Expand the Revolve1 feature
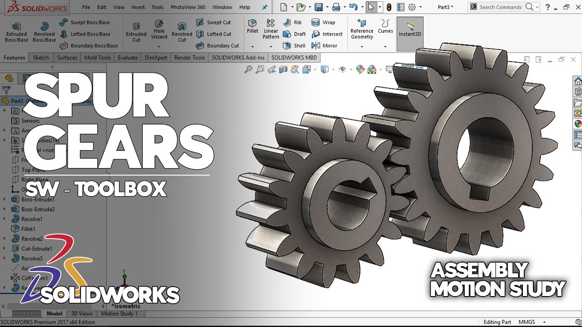Image resolution: width=582 pixels, height=327 pixels. pyautogui.click(x=5, y=219)
